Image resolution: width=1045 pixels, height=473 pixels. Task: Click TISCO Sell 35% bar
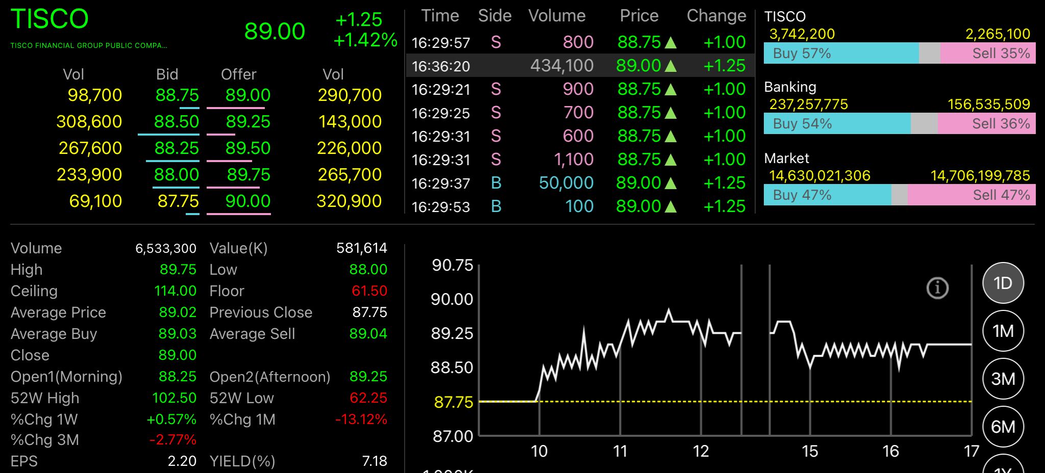tap(988, 54)
